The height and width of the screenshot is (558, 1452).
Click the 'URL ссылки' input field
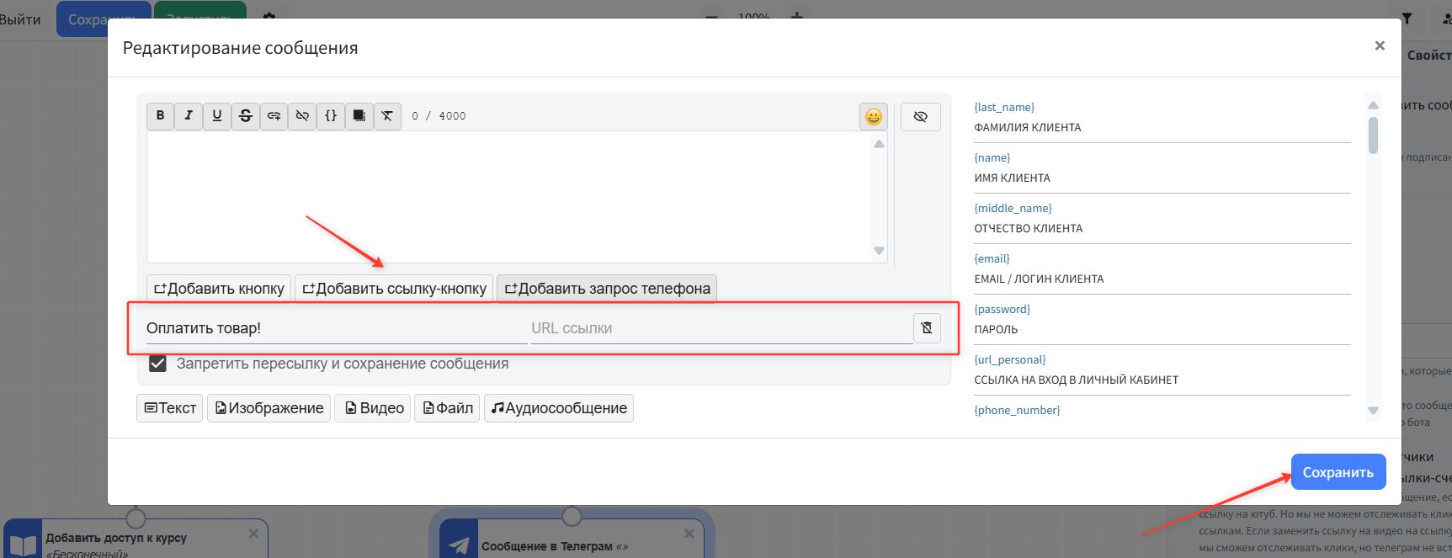tap(720, 328)
